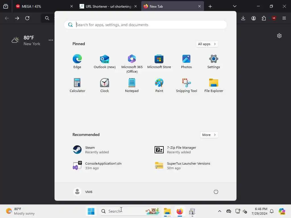Launch the Photos app
Image resolution: width=291 pixels, height=218 pixels.
[186, 62]
